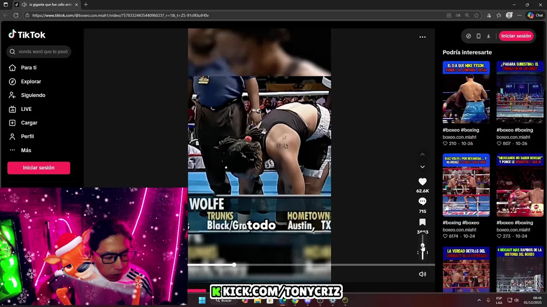Reload the page with the refresh icon

click(x=16, y=15)
